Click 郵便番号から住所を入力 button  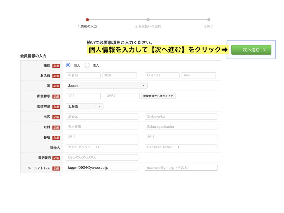158,96
